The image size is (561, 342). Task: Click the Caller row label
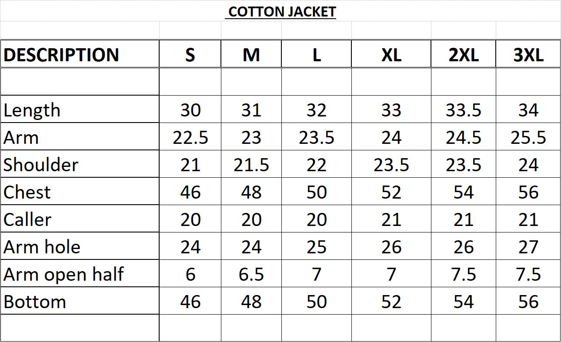point(27,220)
